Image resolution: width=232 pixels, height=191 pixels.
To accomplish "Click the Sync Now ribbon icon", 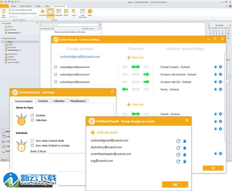I will (4, 13).
